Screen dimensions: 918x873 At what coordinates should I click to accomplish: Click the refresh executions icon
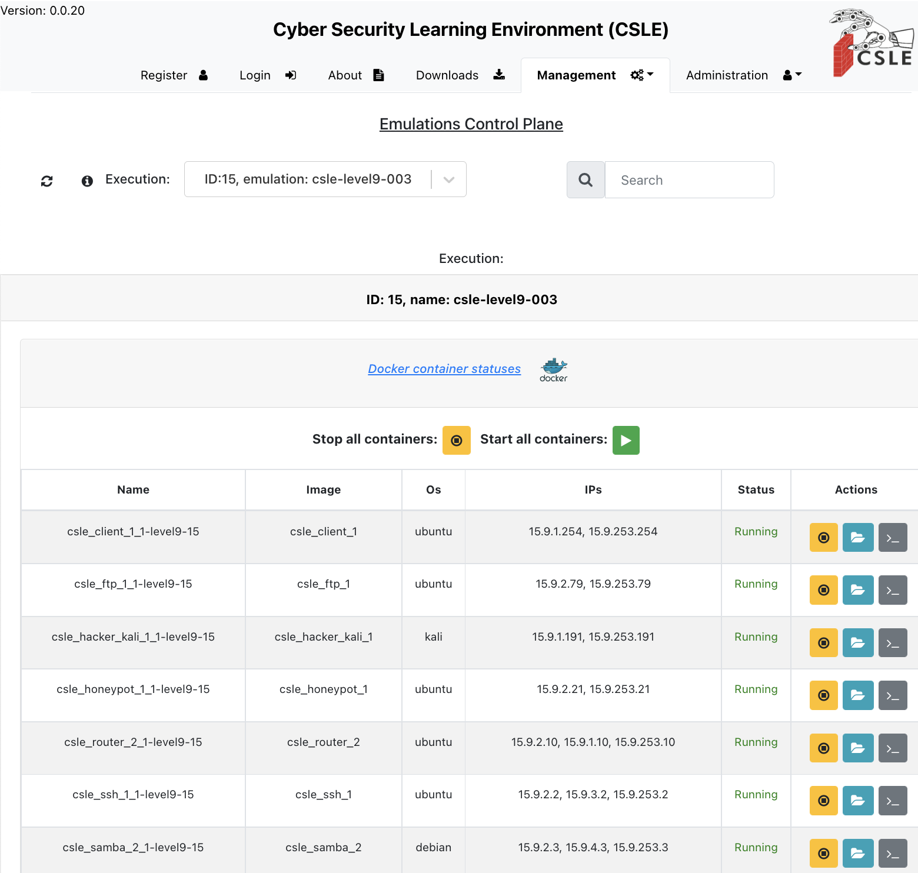(x=47, y=181)
